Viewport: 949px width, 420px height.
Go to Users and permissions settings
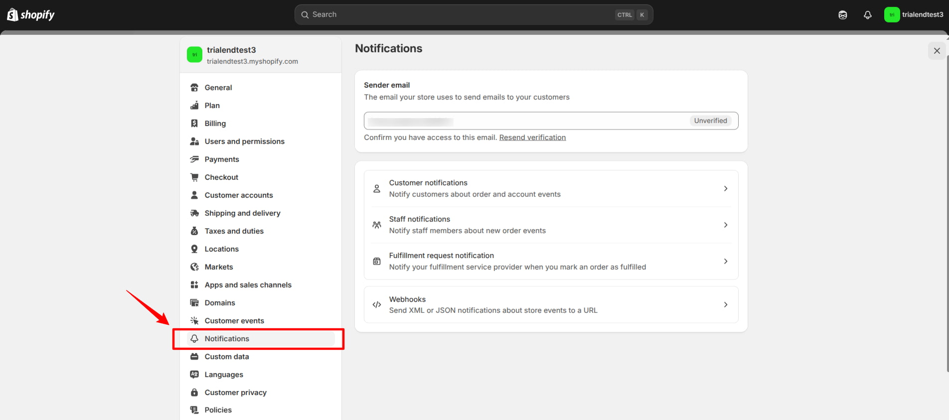(244, 141)
